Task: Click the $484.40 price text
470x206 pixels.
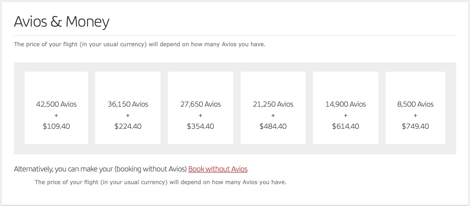Action: pyautogui.click(x=273, y=126)
